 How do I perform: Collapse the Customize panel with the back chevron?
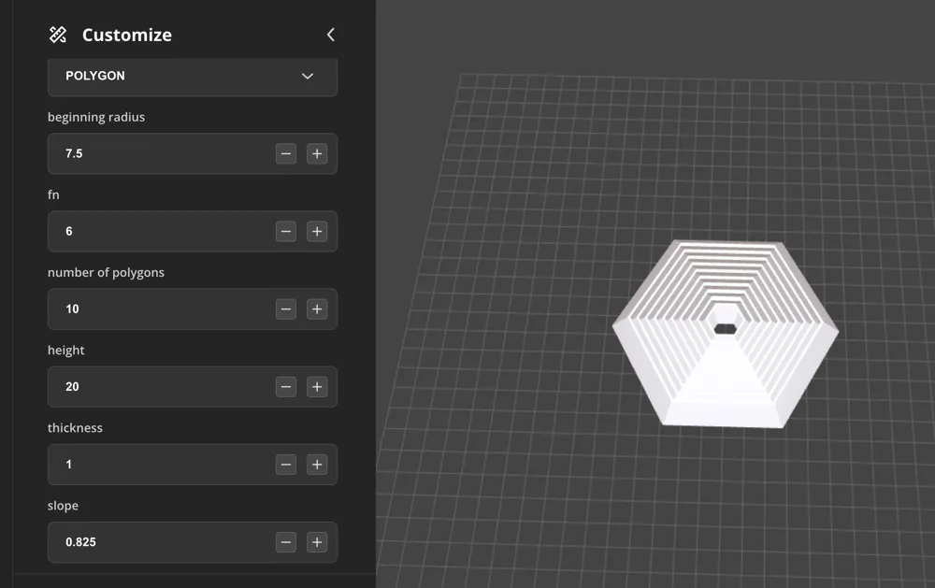pos(331,35)
